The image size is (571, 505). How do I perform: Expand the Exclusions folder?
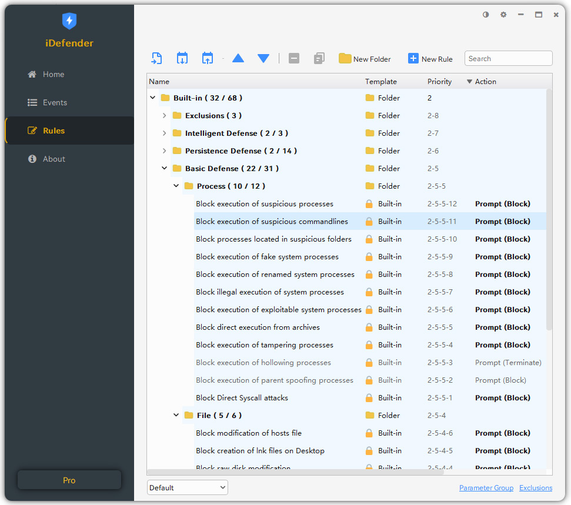click(x=164, y=115)
